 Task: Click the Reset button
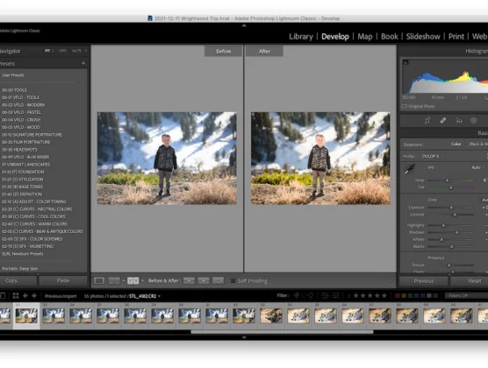(470, 281)
